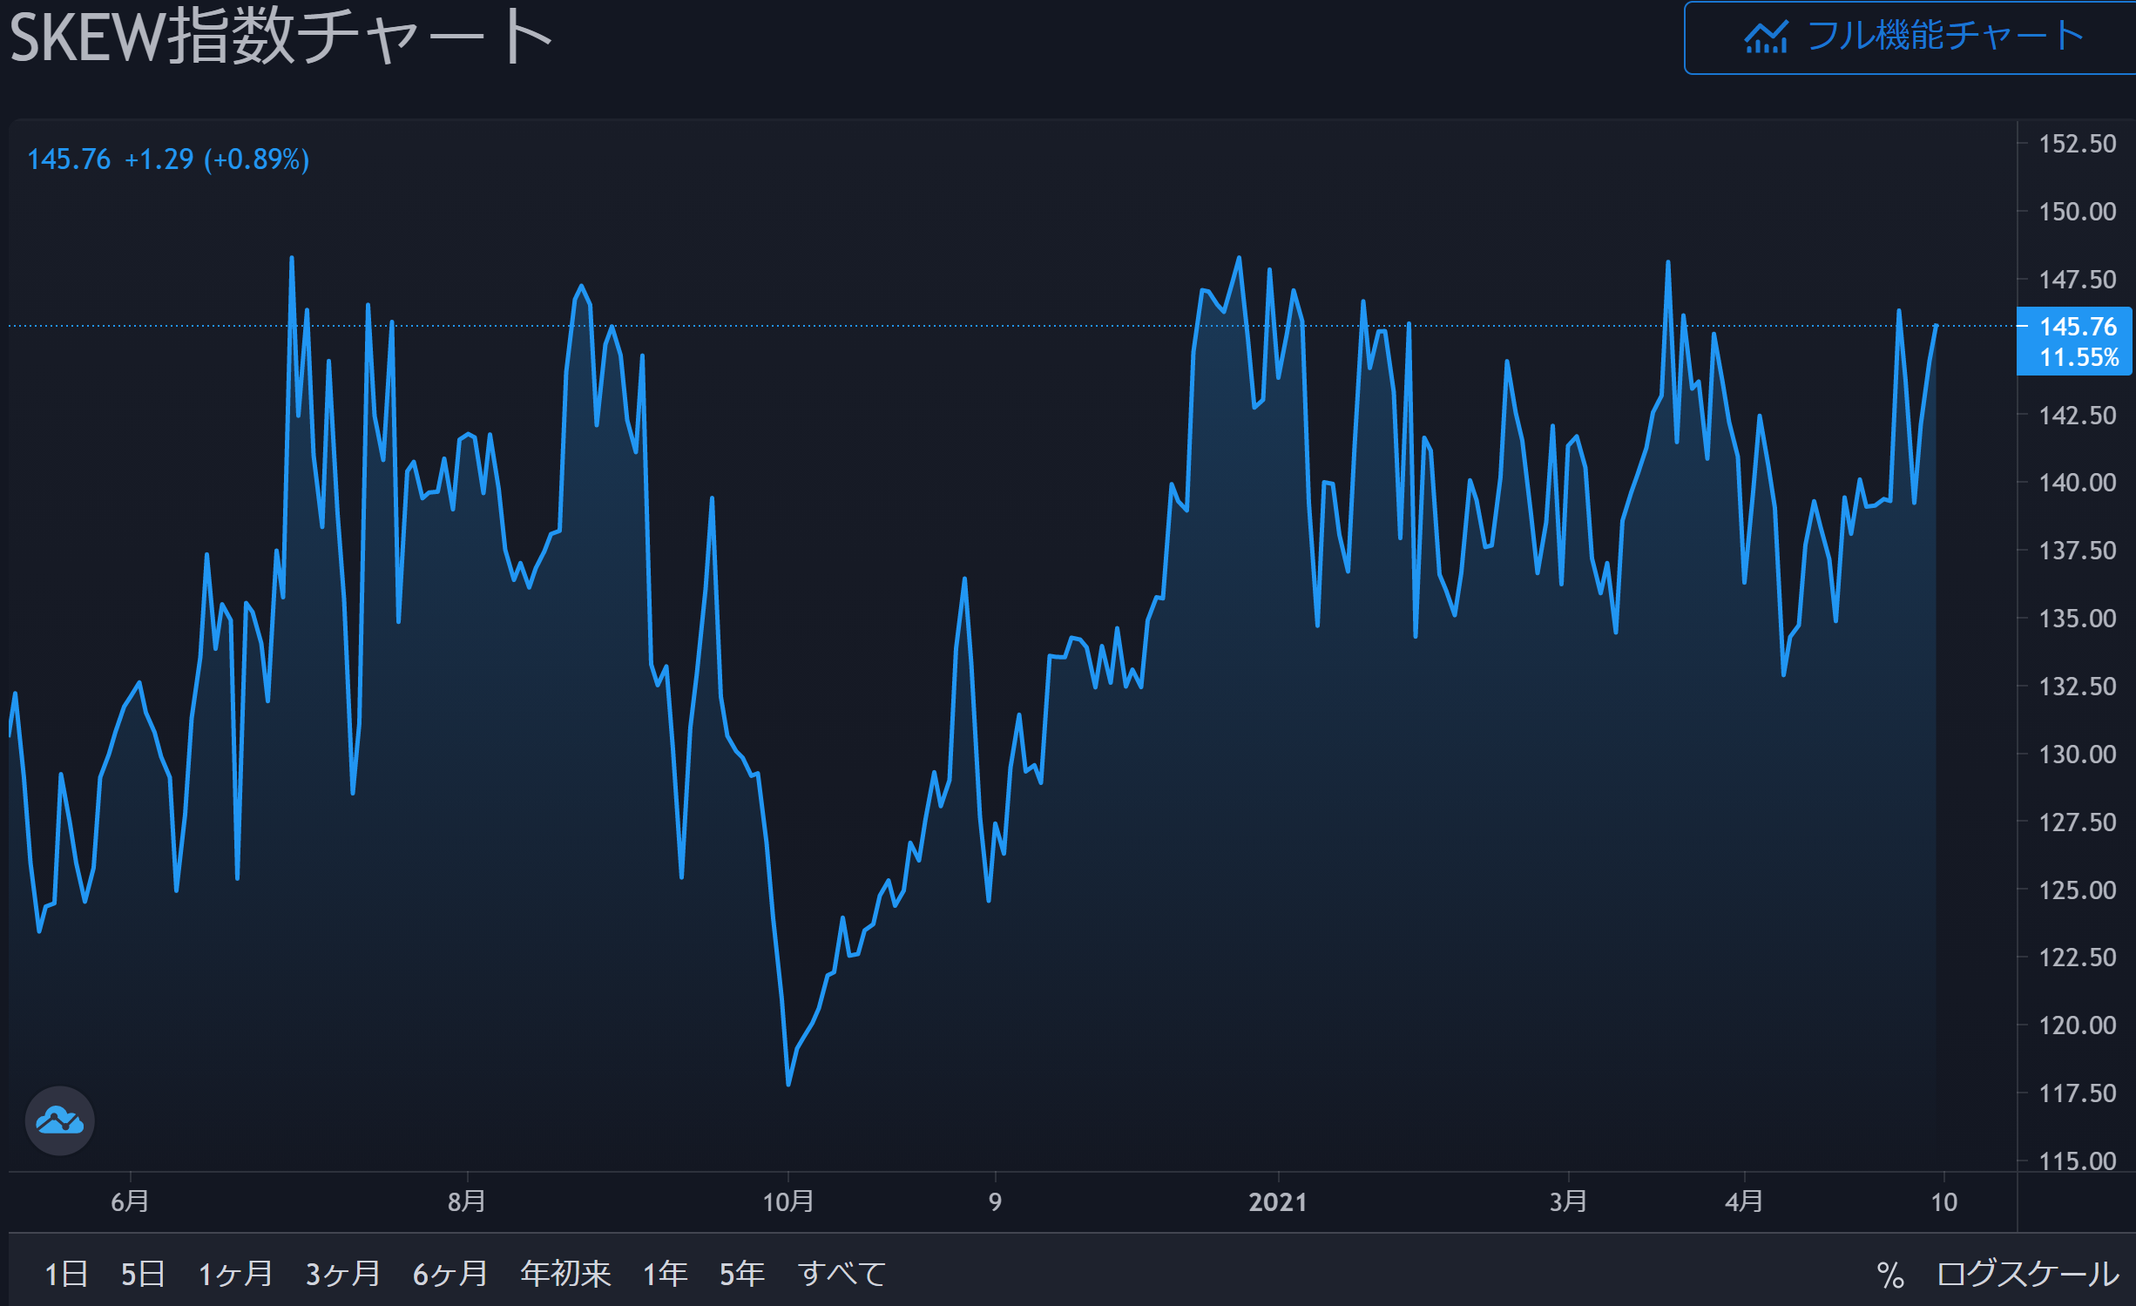Click the 2021 date axis label
The image size is (2136, 1306).
click(1277, 1202)
